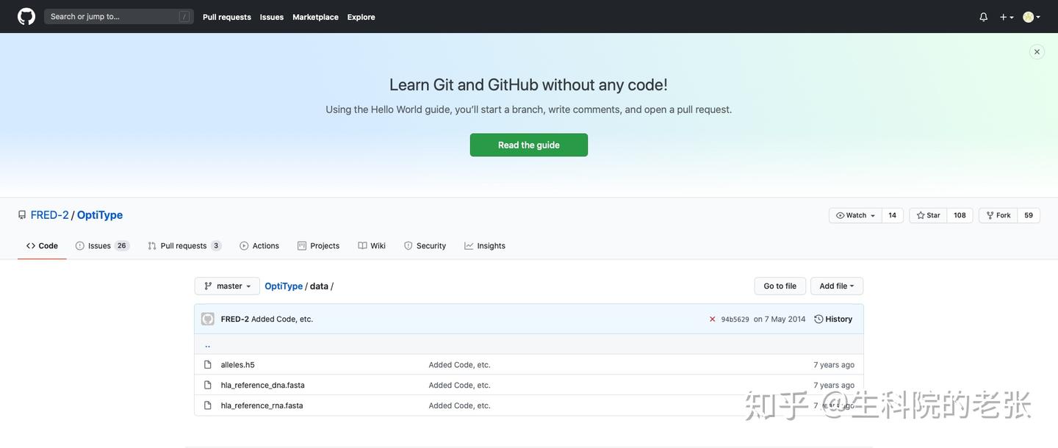Go to OptiType root in the breadcrumb

pyautogui.click(x=284, y=286)
